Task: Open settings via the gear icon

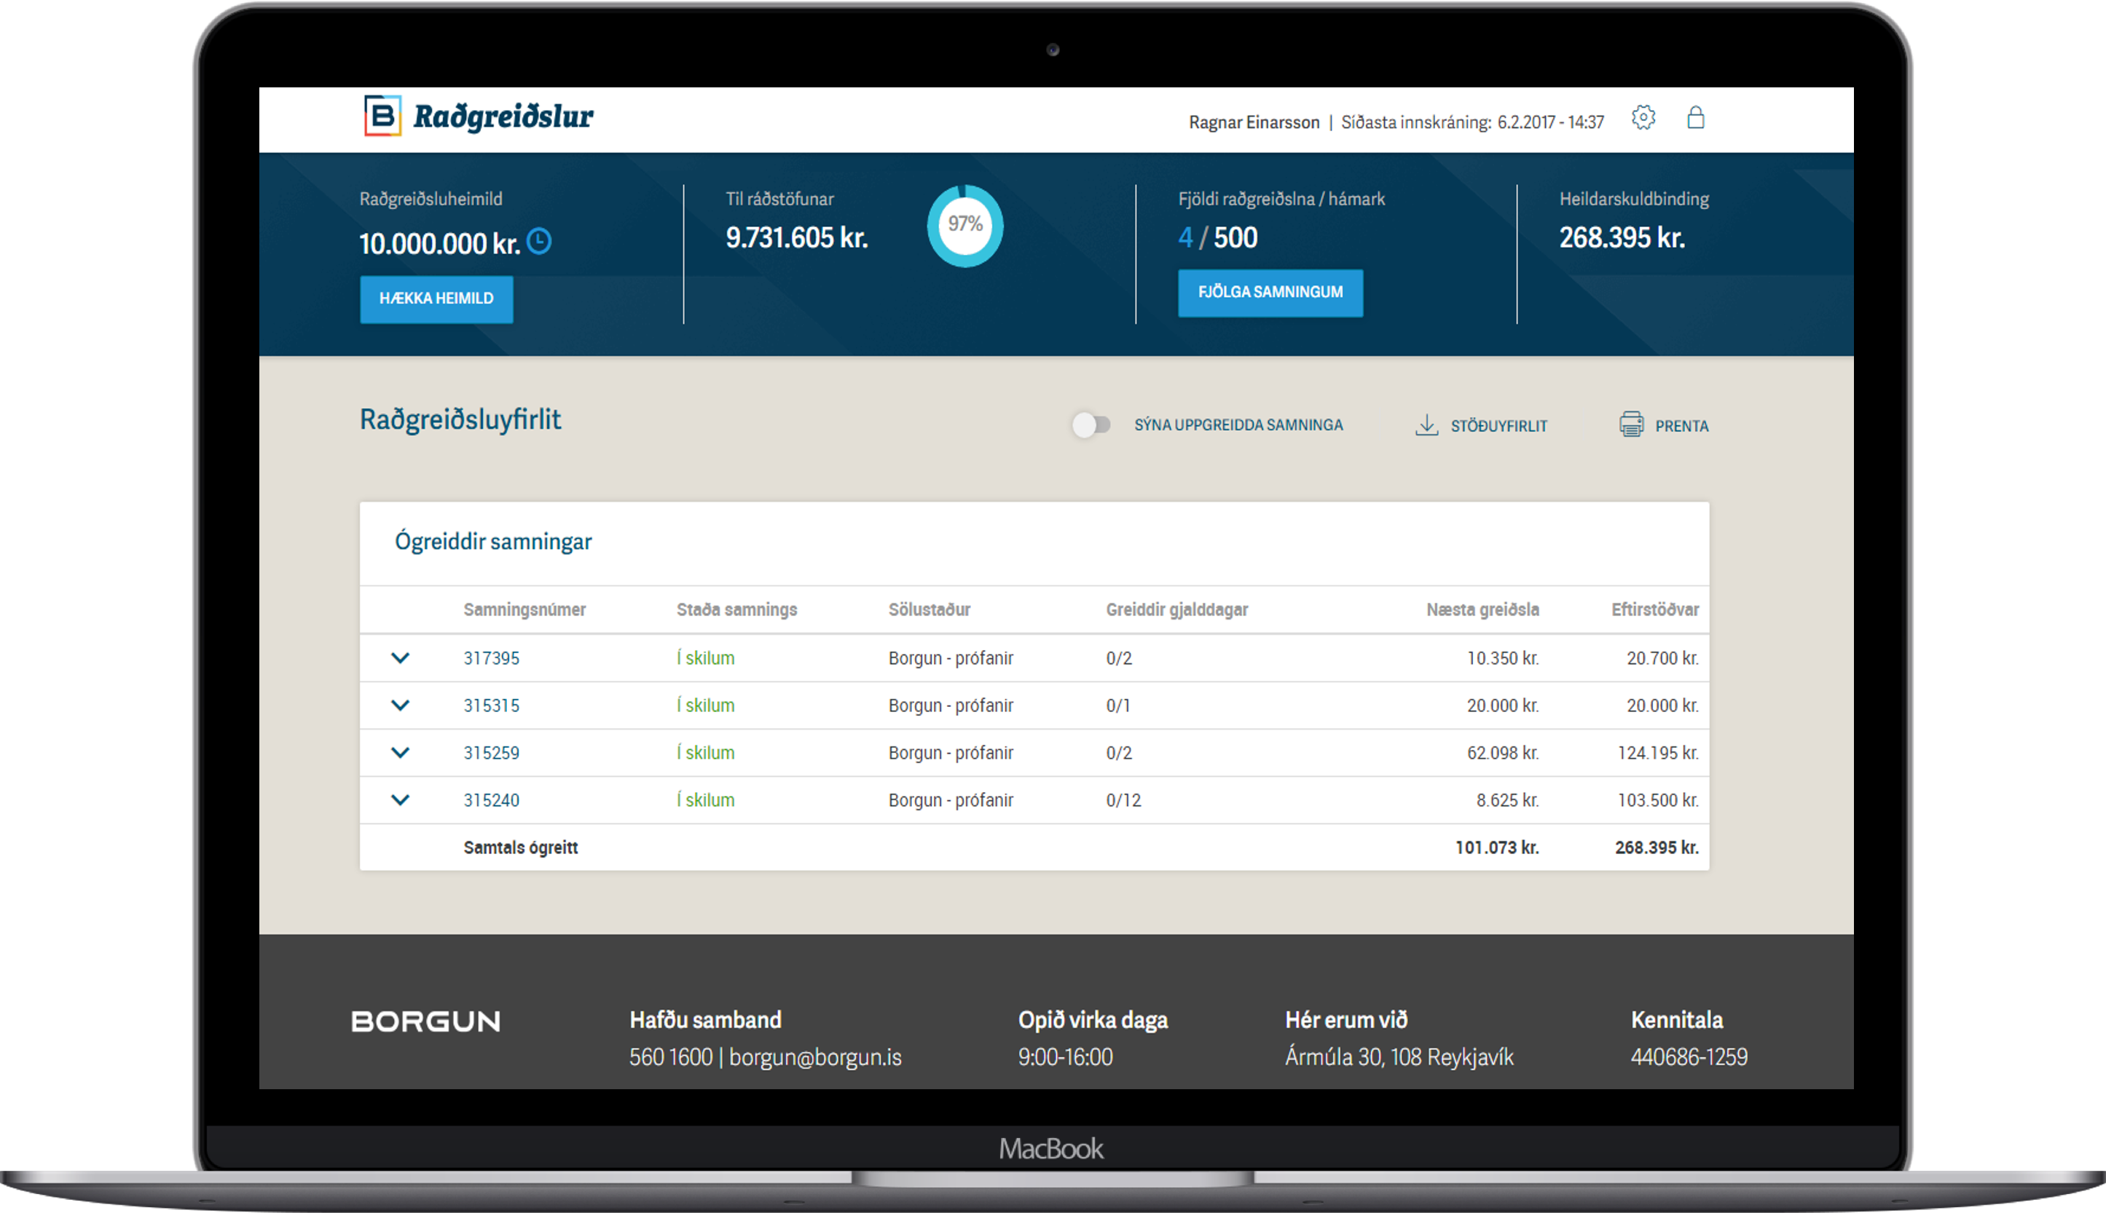Action: 1643,117
